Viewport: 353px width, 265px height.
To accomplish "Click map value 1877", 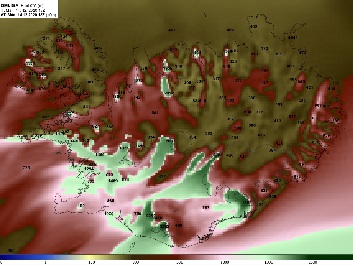I will coord(124,148).
